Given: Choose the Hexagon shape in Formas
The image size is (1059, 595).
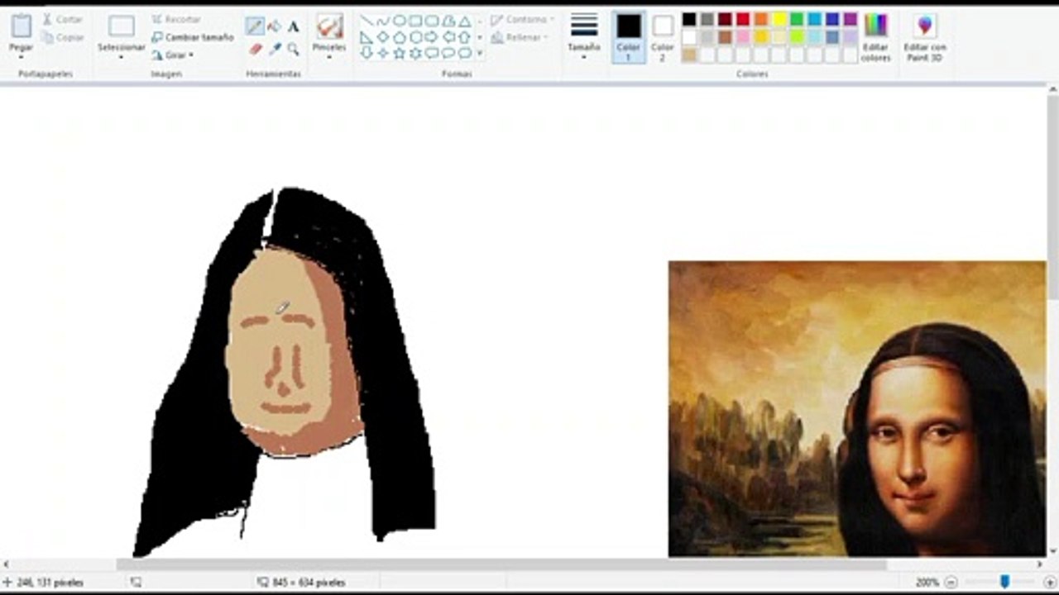Looking at the screenshot, I should (x=415, y=37).
